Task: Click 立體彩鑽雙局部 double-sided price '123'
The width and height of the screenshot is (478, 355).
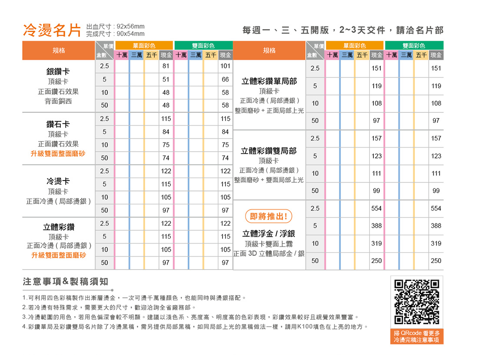Action: click(x=436, y=156)
